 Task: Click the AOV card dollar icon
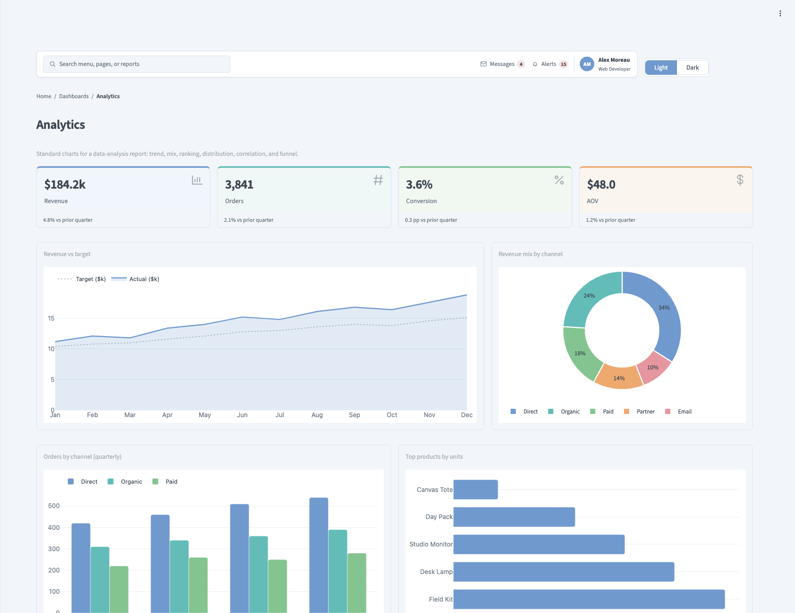[x=740, y=180]
